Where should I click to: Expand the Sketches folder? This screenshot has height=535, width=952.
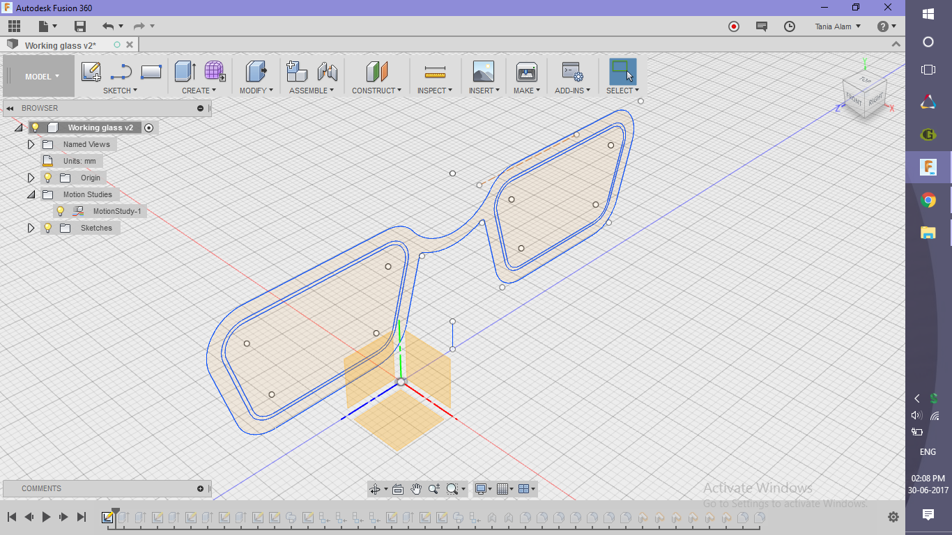[31, 228]
